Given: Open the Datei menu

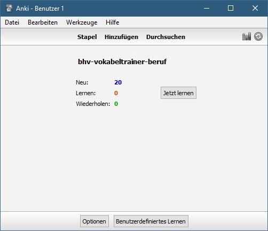Looking at the screenshot, I should (x=12, y=22).
